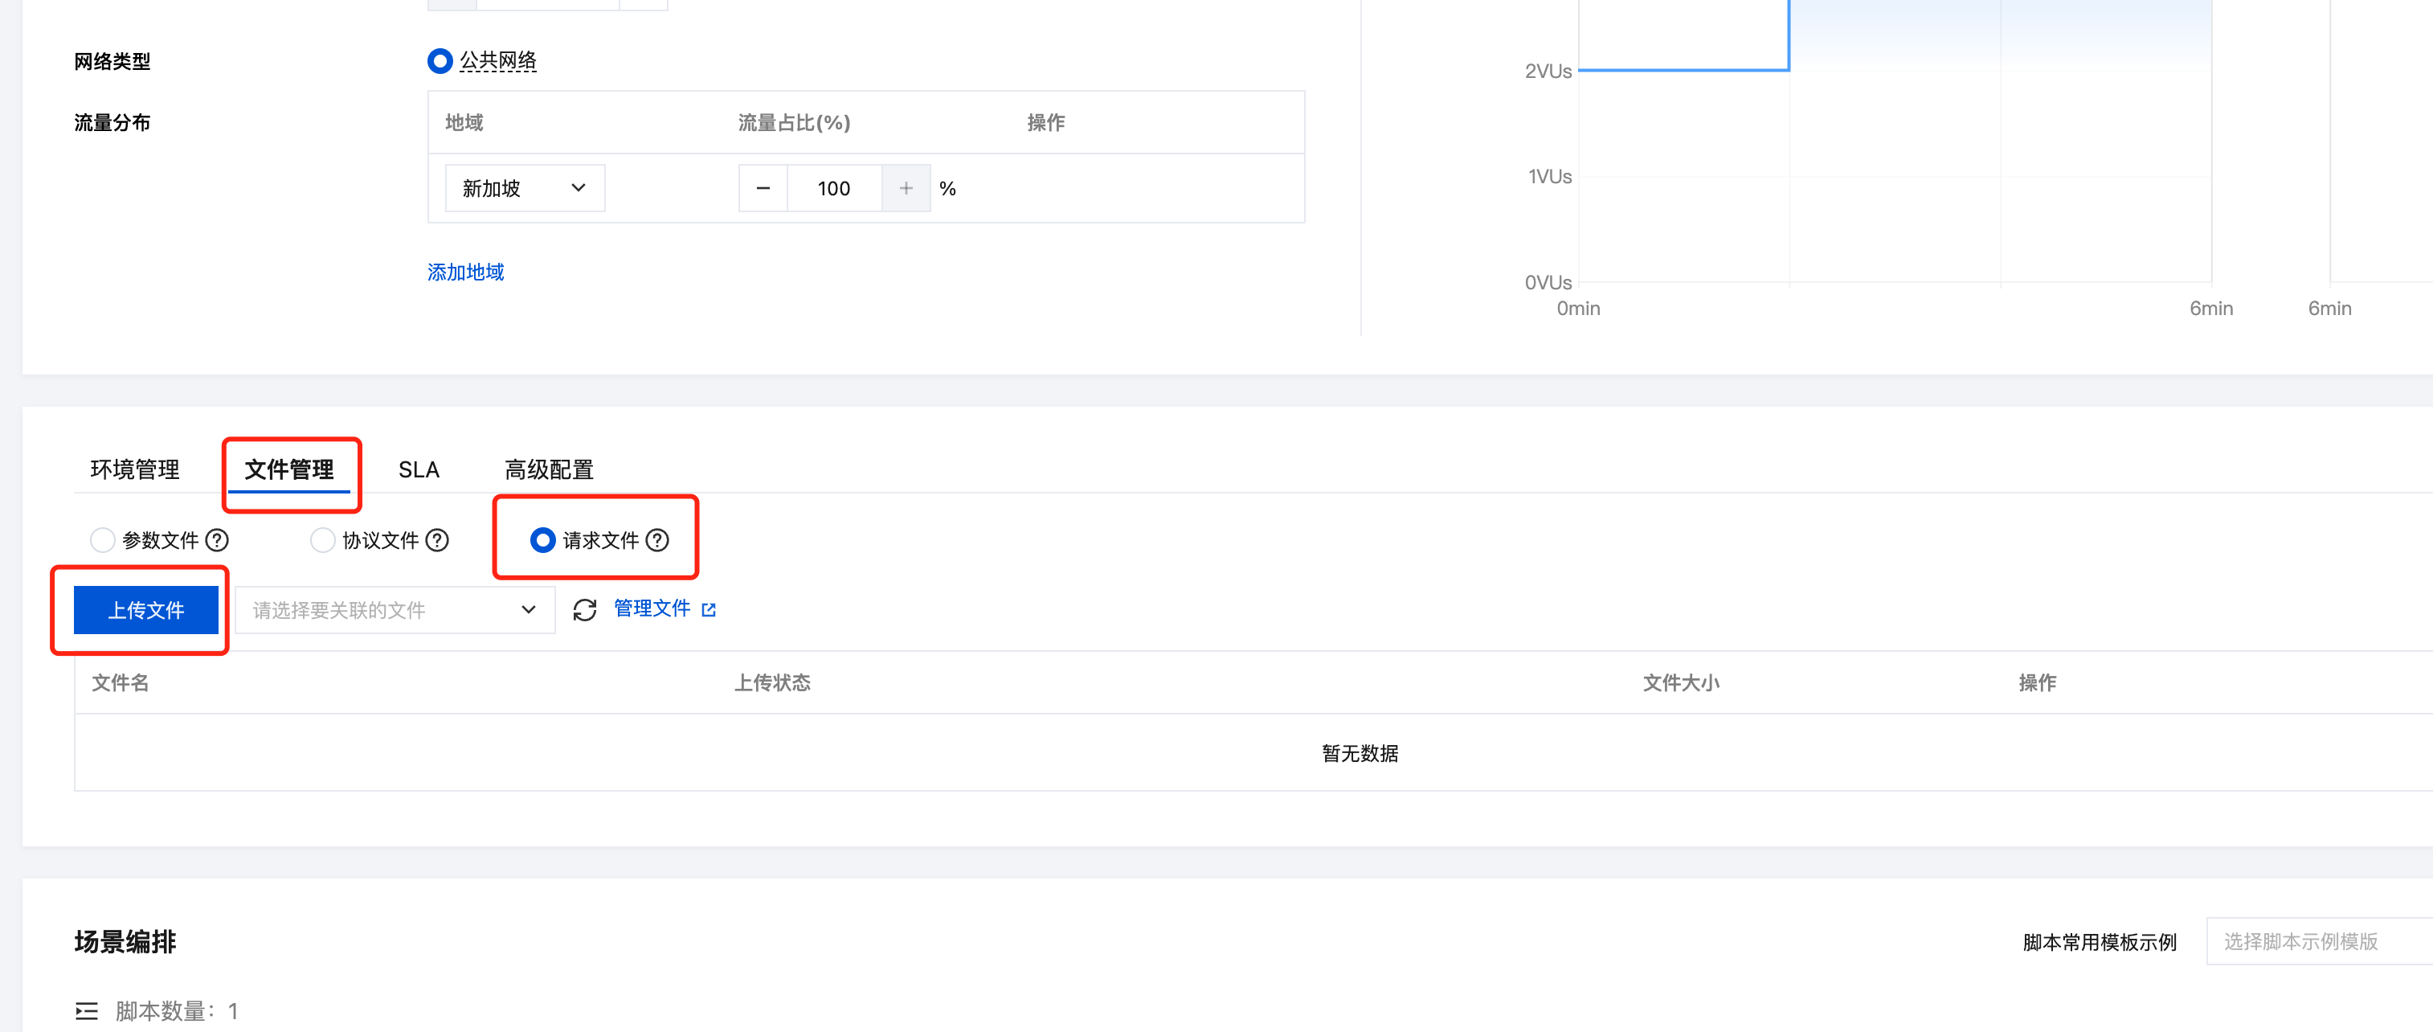Switch to the SLA tab
Image resolution: width=2433 pixels, height=1032 pixels.
point(419,469)
